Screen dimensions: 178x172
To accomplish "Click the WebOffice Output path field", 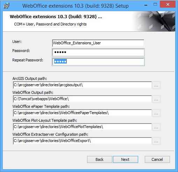I will [x=82, y=99].
